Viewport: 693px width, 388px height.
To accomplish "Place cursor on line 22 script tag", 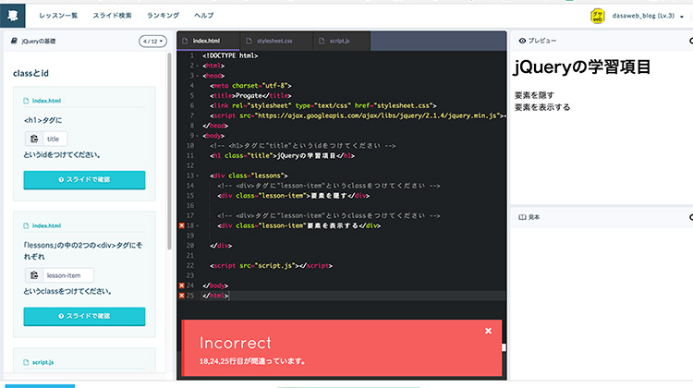I will point(271,266).
